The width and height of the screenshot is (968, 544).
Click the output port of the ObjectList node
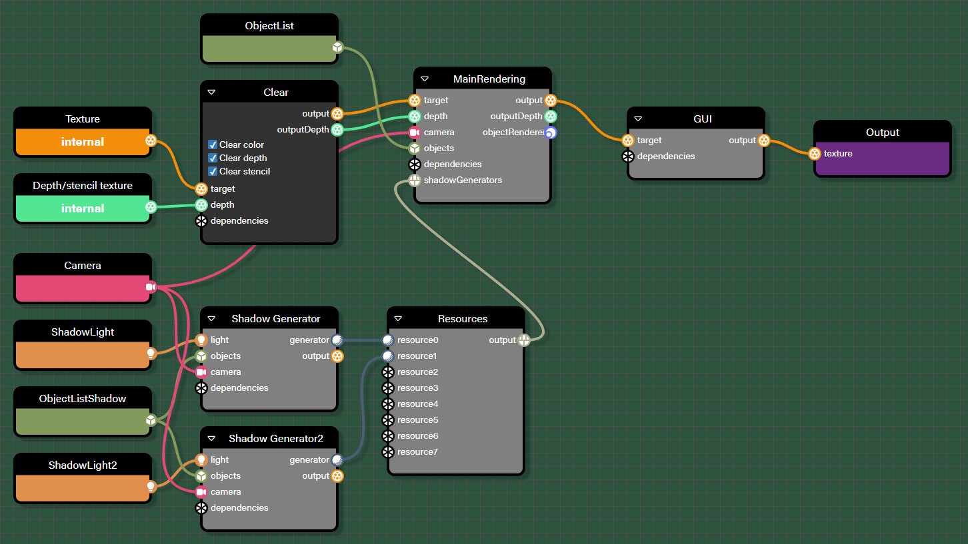[x=337, y=47]
